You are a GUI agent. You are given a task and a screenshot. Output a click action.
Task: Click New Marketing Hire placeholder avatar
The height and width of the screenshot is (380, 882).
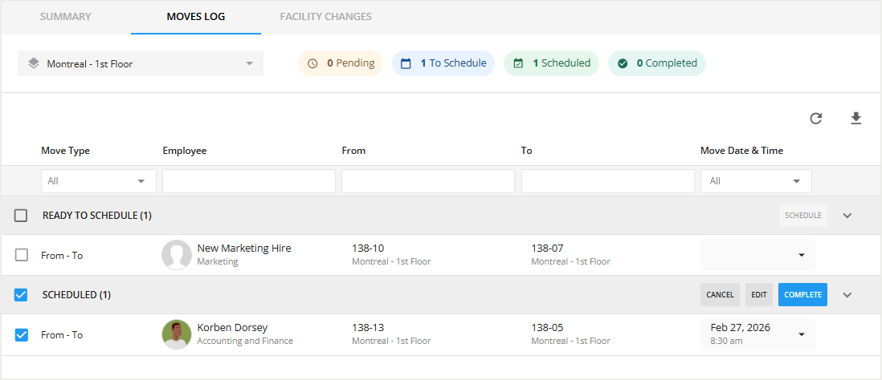(177, 255)
